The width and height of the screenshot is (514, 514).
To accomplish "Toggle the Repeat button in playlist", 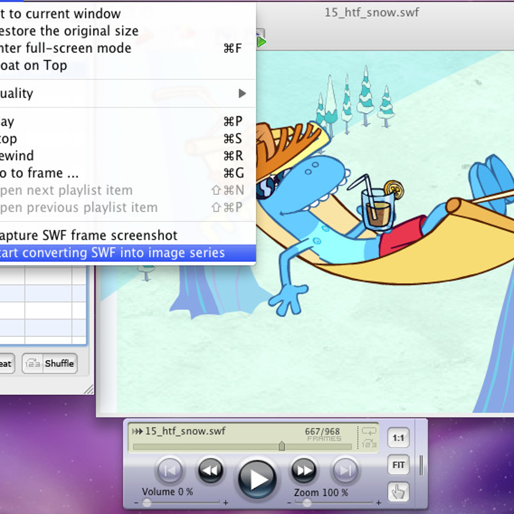I will coord(6,364).
